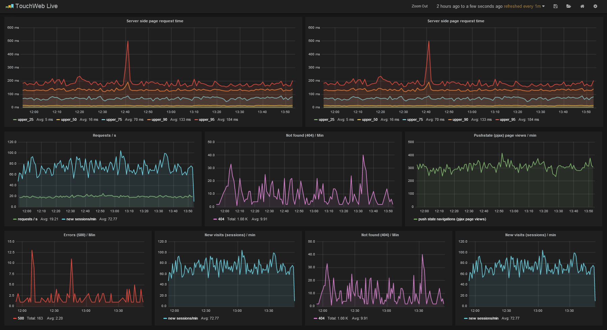Viewport: 607px width, 330px height.
Task: Open dashboard settings gear icon
Action: (595, 6)
